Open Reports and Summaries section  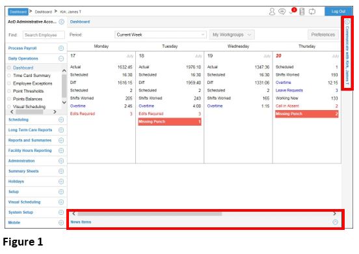pos(30,140)
